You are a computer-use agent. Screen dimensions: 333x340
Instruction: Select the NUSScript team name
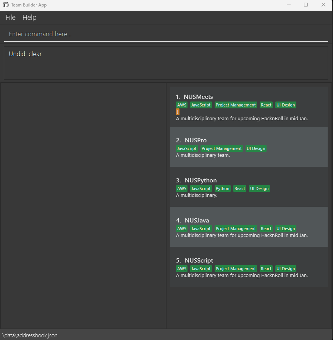[199, 260]
